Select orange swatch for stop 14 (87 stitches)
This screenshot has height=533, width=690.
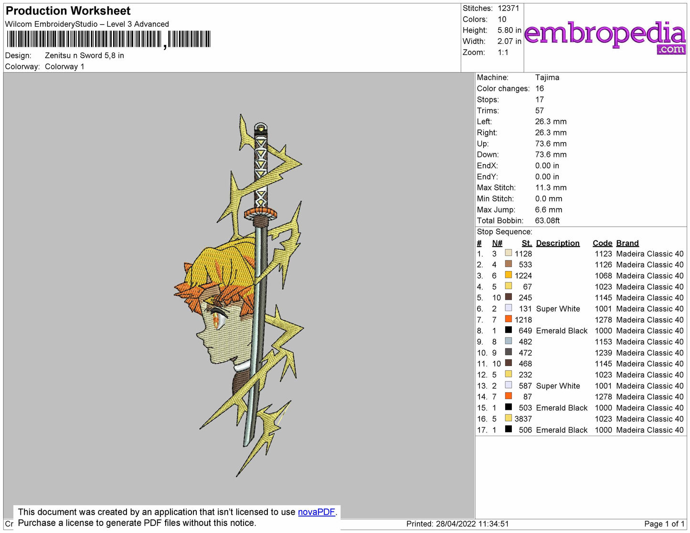tap(508, 396)
